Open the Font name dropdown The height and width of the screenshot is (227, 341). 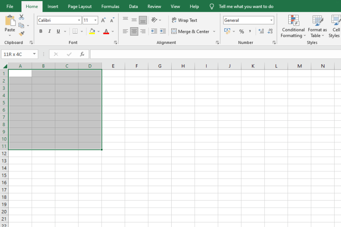(x=79, y=20)
